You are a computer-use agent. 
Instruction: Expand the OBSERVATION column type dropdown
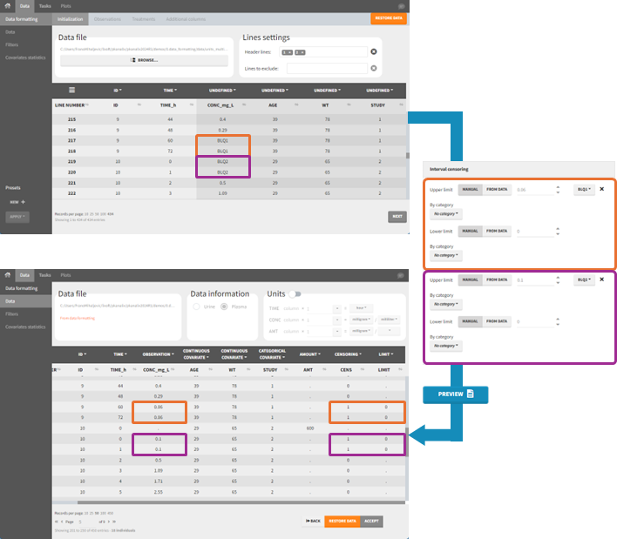coord(159,355)
